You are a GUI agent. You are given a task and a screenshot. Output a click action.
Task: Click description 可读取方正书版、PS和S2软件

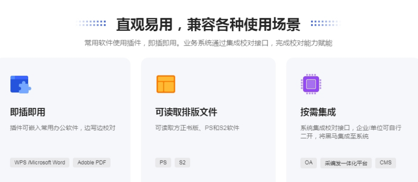[x=197, y=128]
